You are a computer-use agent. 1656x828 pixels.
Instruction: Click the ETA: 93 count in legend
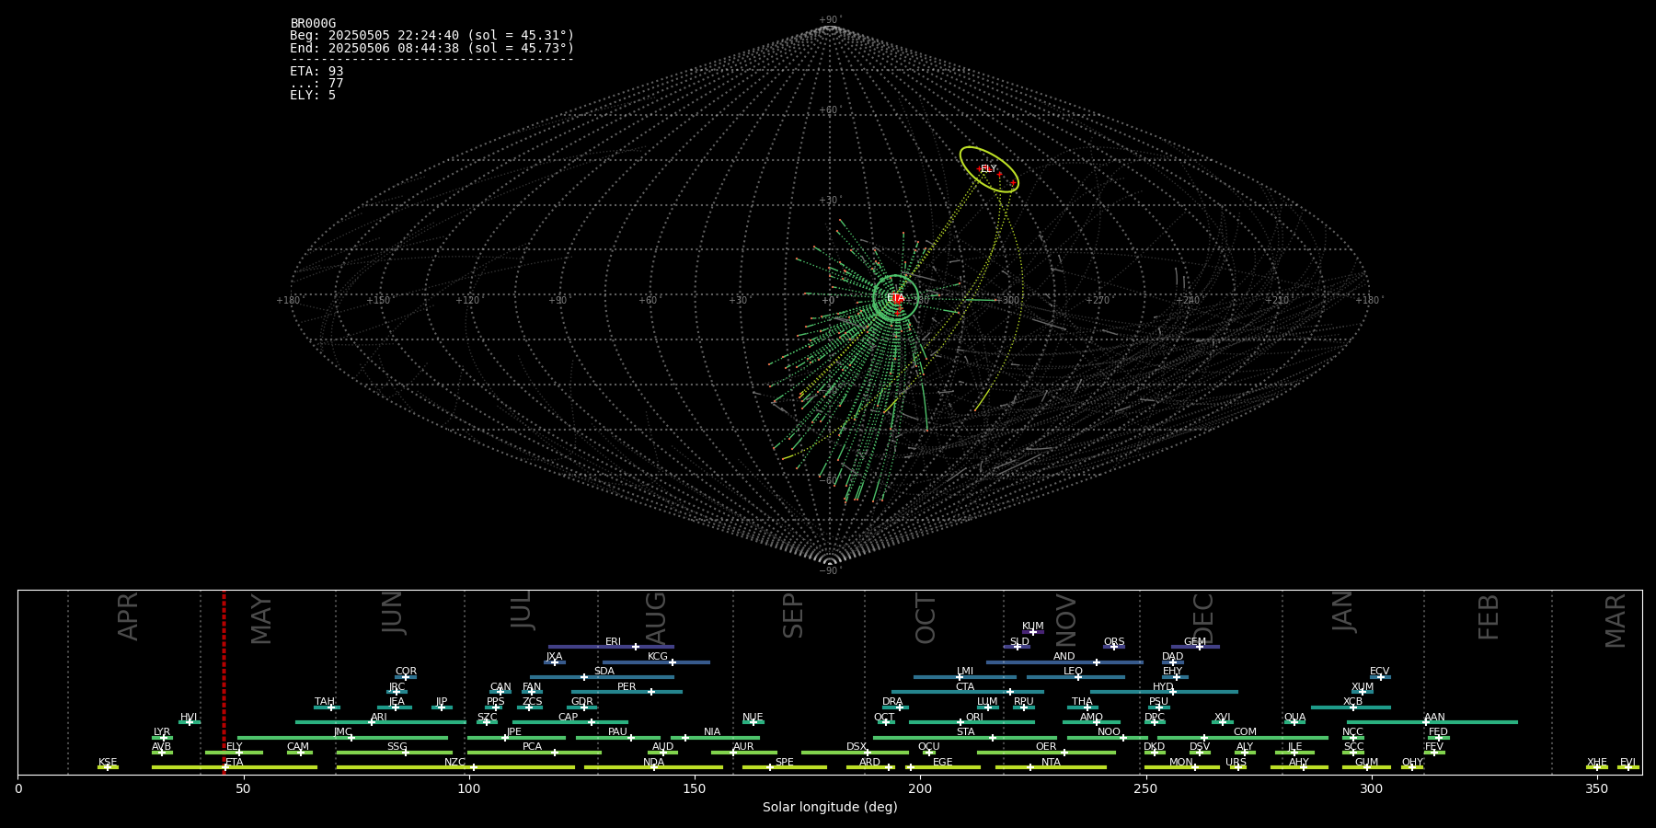(316, 72)
